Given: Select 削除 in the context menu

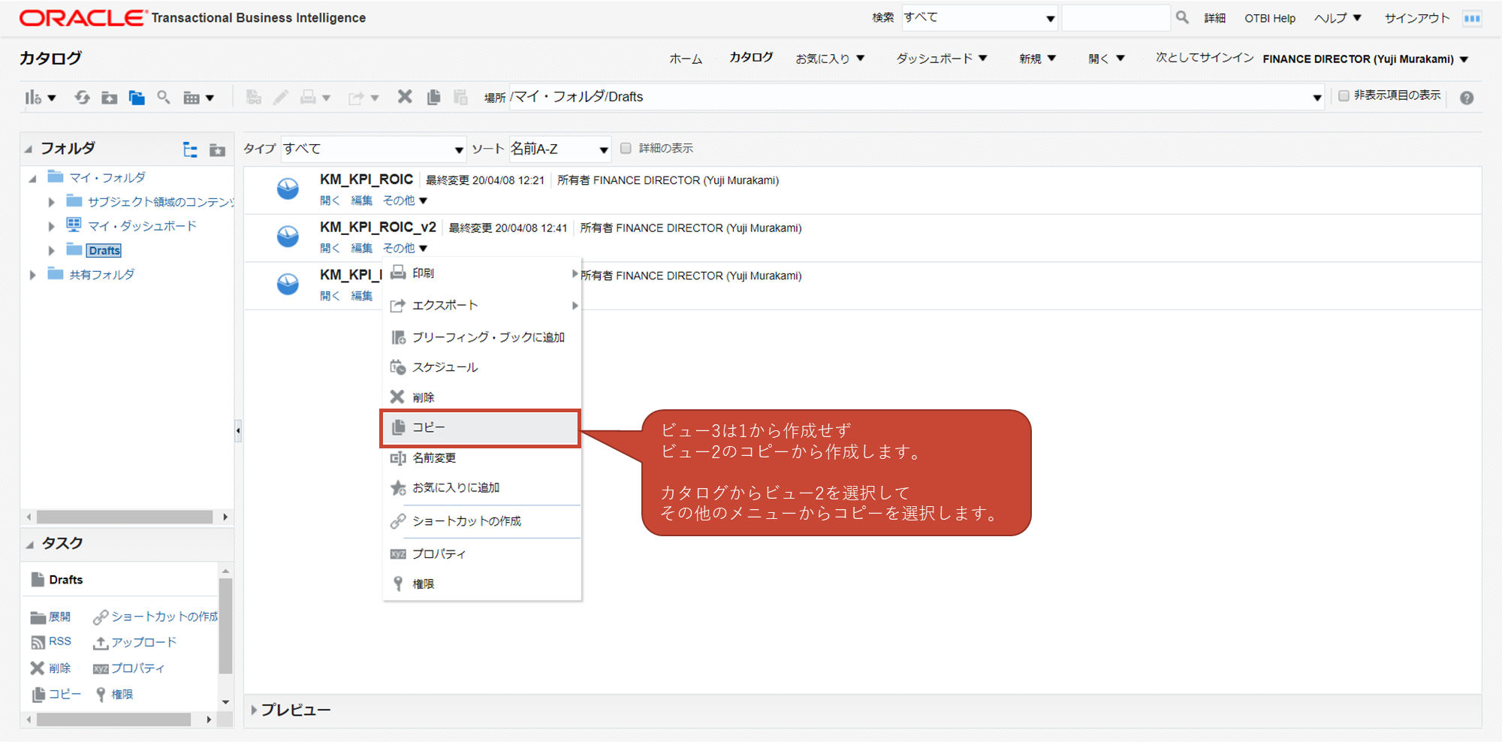Looking at the screenshot, I should tap(481, 397).
